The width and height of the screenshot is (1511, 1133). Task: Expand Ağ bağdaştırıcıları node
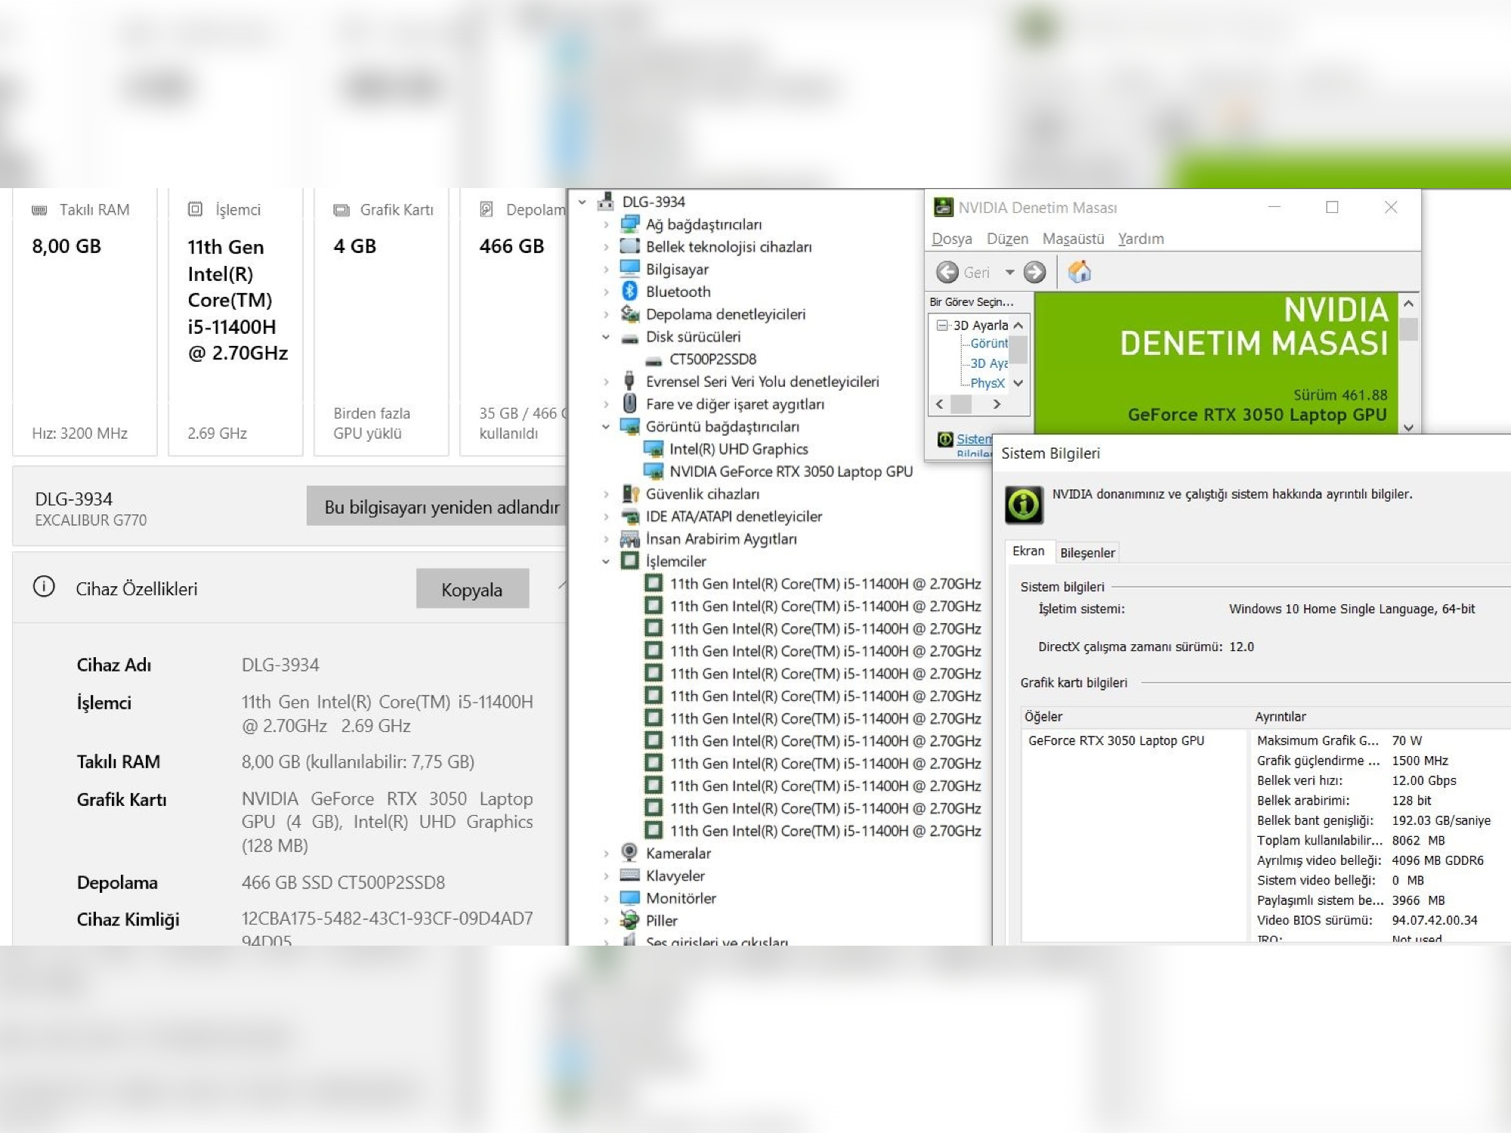click(606, 224)
